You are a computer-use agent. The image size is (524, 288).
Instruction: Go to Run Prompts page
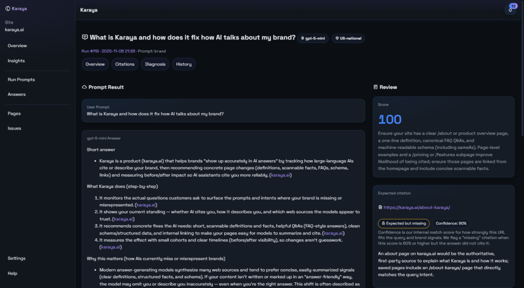(21, 80)
